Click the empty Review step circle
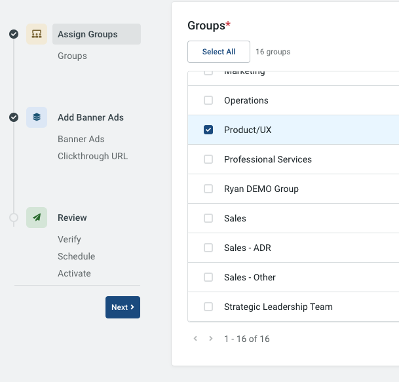Screen dimensions: 399x382 tap(14, 218)
